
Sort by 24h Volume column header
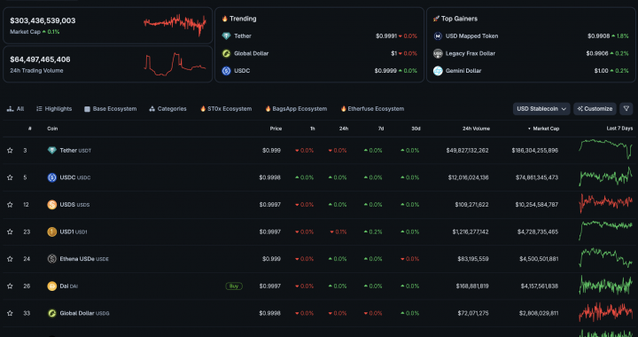pyautogui.click(x=476, y=129)
